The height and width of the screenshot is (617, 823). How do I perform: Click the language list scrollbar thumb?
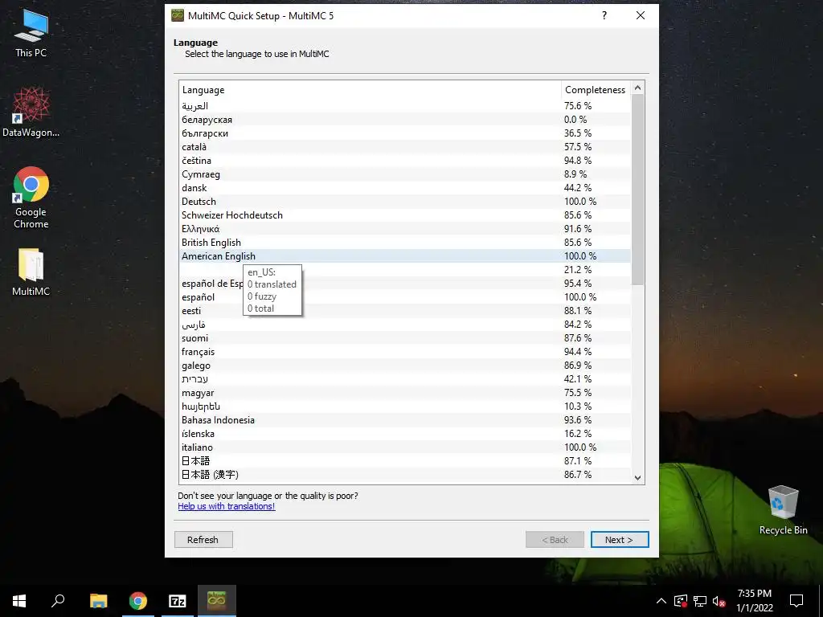tap(637, 190)
